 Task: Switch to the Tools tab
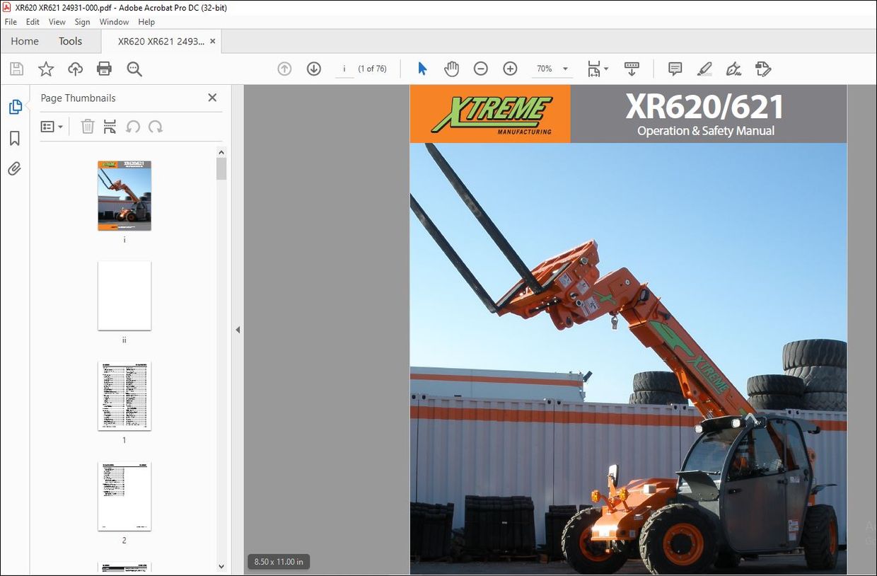[x=69, y=41]
